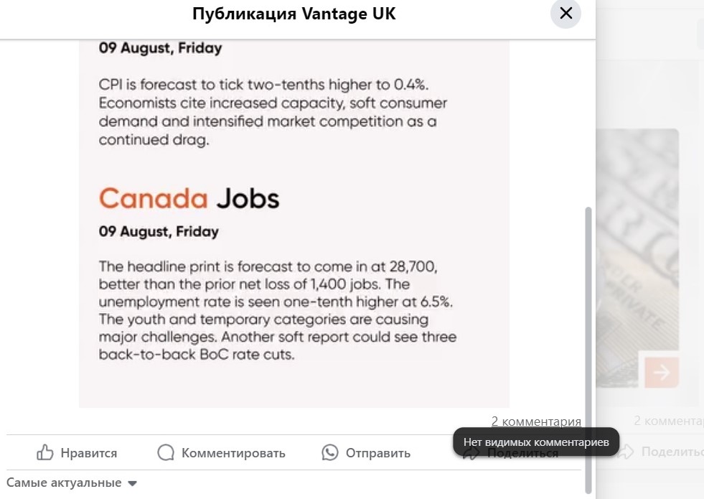Click the share arrow icon in dialog
Viewport: 704px width, 499px height.
point(471,454)
